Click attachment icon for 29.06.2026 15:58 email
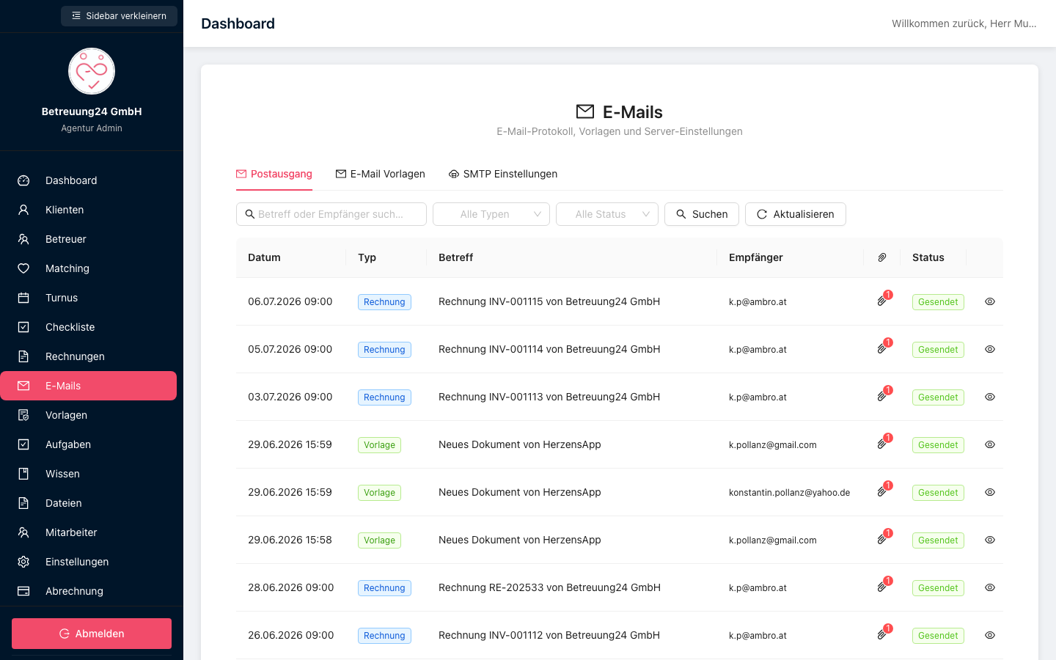The image size is (1056, 660). tap(882, 539)
